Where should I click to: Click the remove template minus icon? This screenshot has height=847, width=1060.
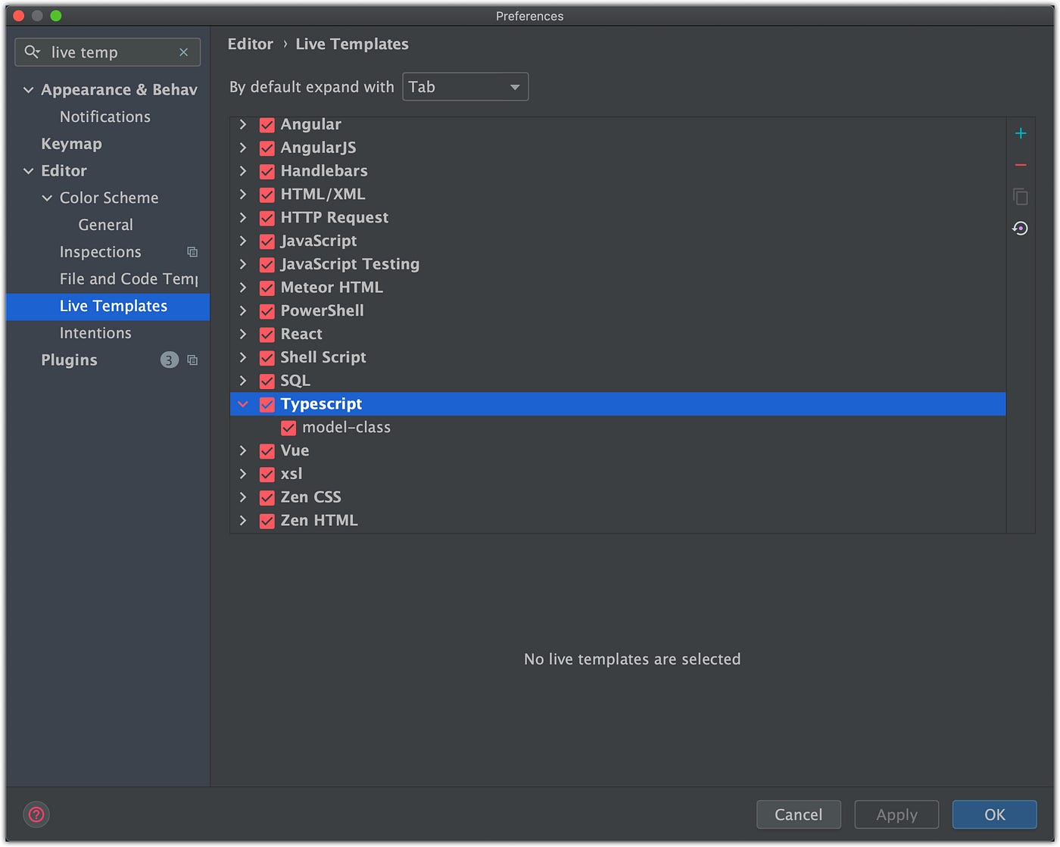1020,165
